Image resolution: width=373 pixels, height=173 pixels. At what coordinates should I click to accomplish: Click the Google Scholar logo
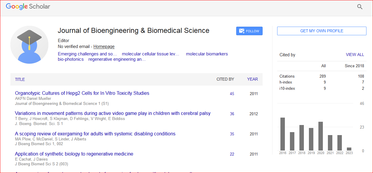click(28, 7)
